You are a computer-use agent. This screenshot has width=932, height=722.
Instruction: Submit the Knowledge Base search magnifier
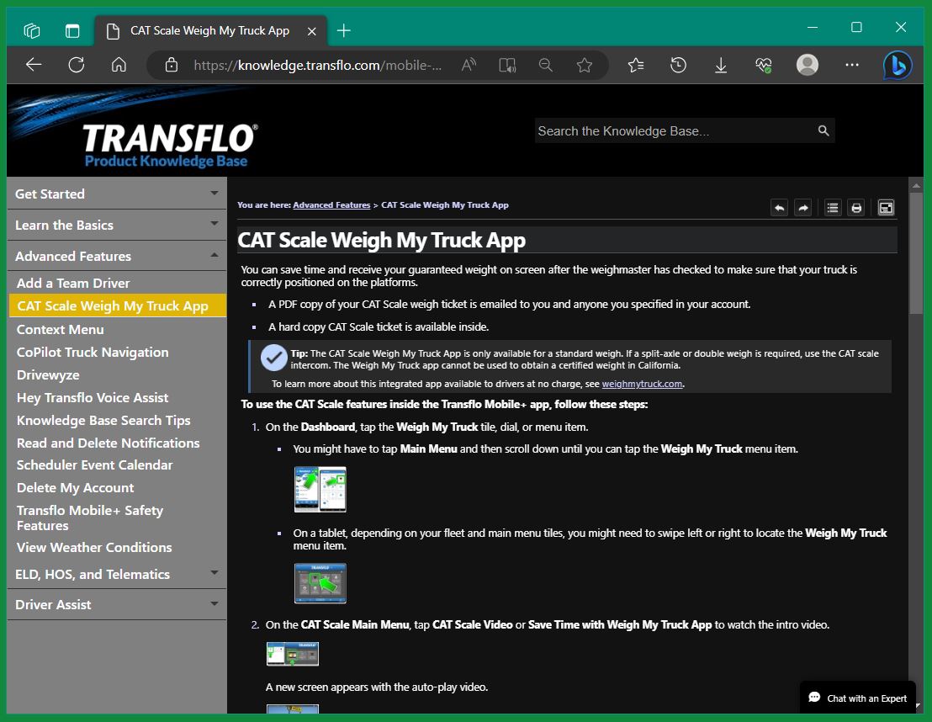[823, 130]
